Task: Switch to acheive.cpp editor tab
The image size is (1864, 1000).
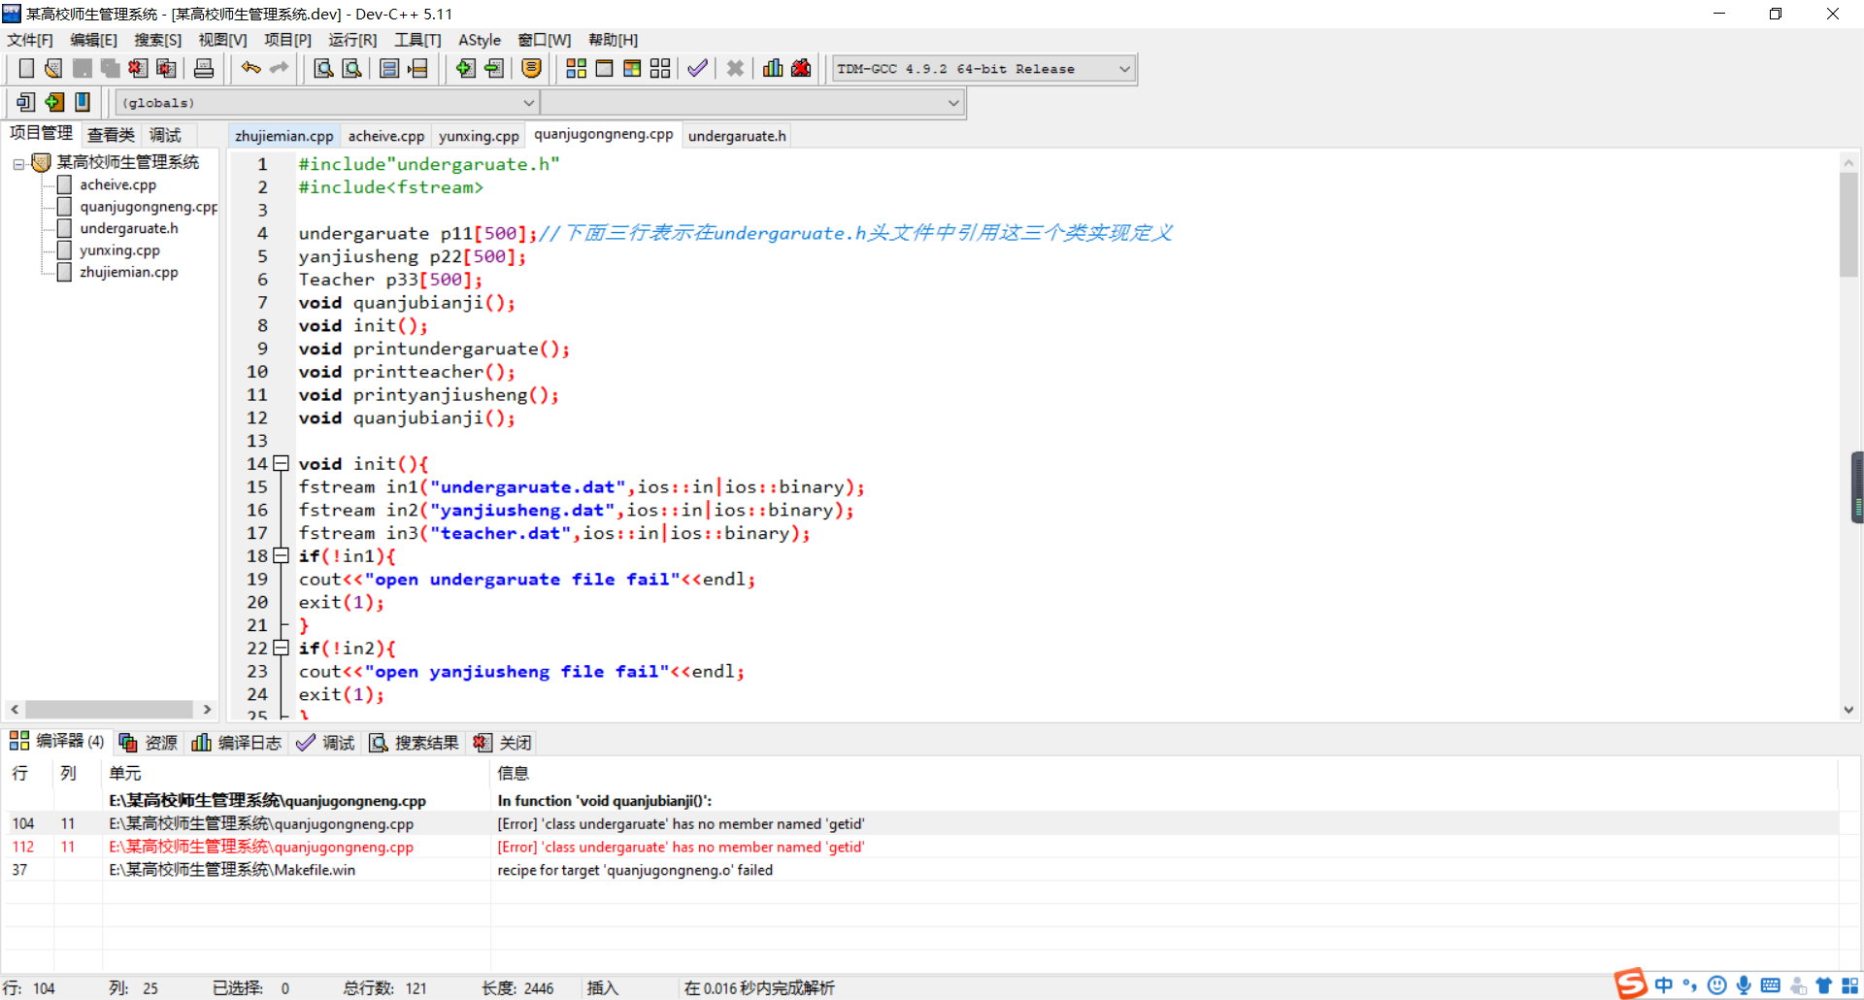Action: (385, 136)
